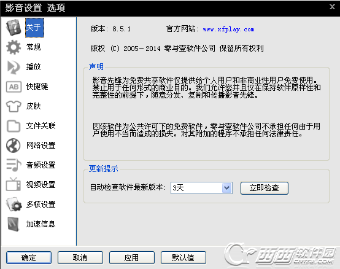Click the 官方网站 label
Image resolution: width=340 pixels, height=269 pixels.
tap(182, 29)
